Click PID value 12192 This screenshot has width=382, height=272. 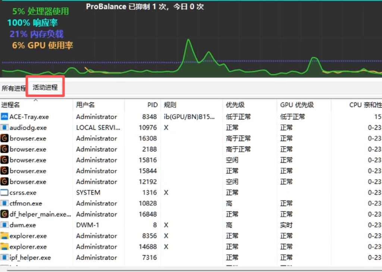[148, 182]
